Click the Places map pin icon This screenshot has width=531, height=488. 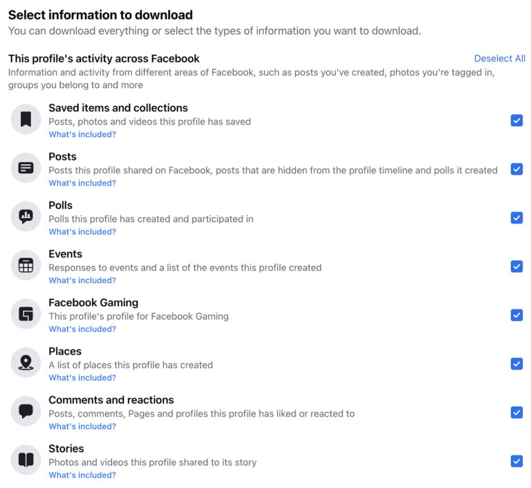tap(26, 363)
